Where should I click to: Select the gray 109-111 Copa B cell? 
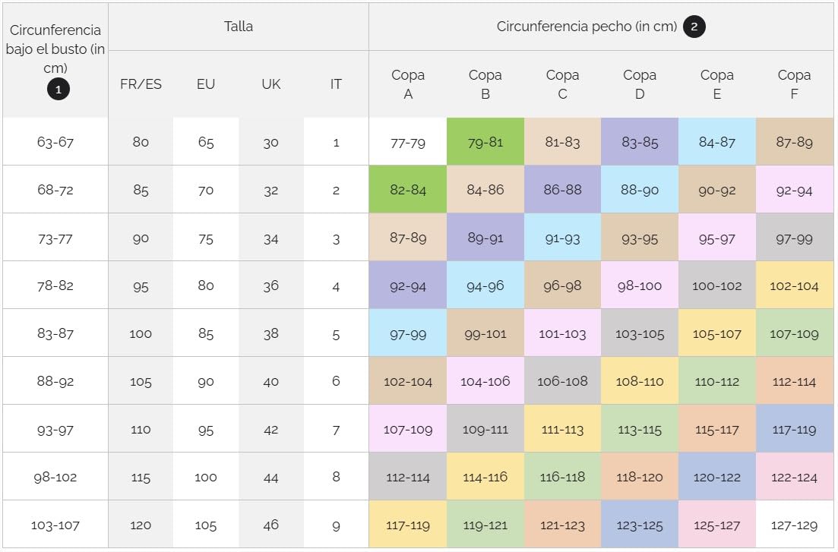[485, 429]
